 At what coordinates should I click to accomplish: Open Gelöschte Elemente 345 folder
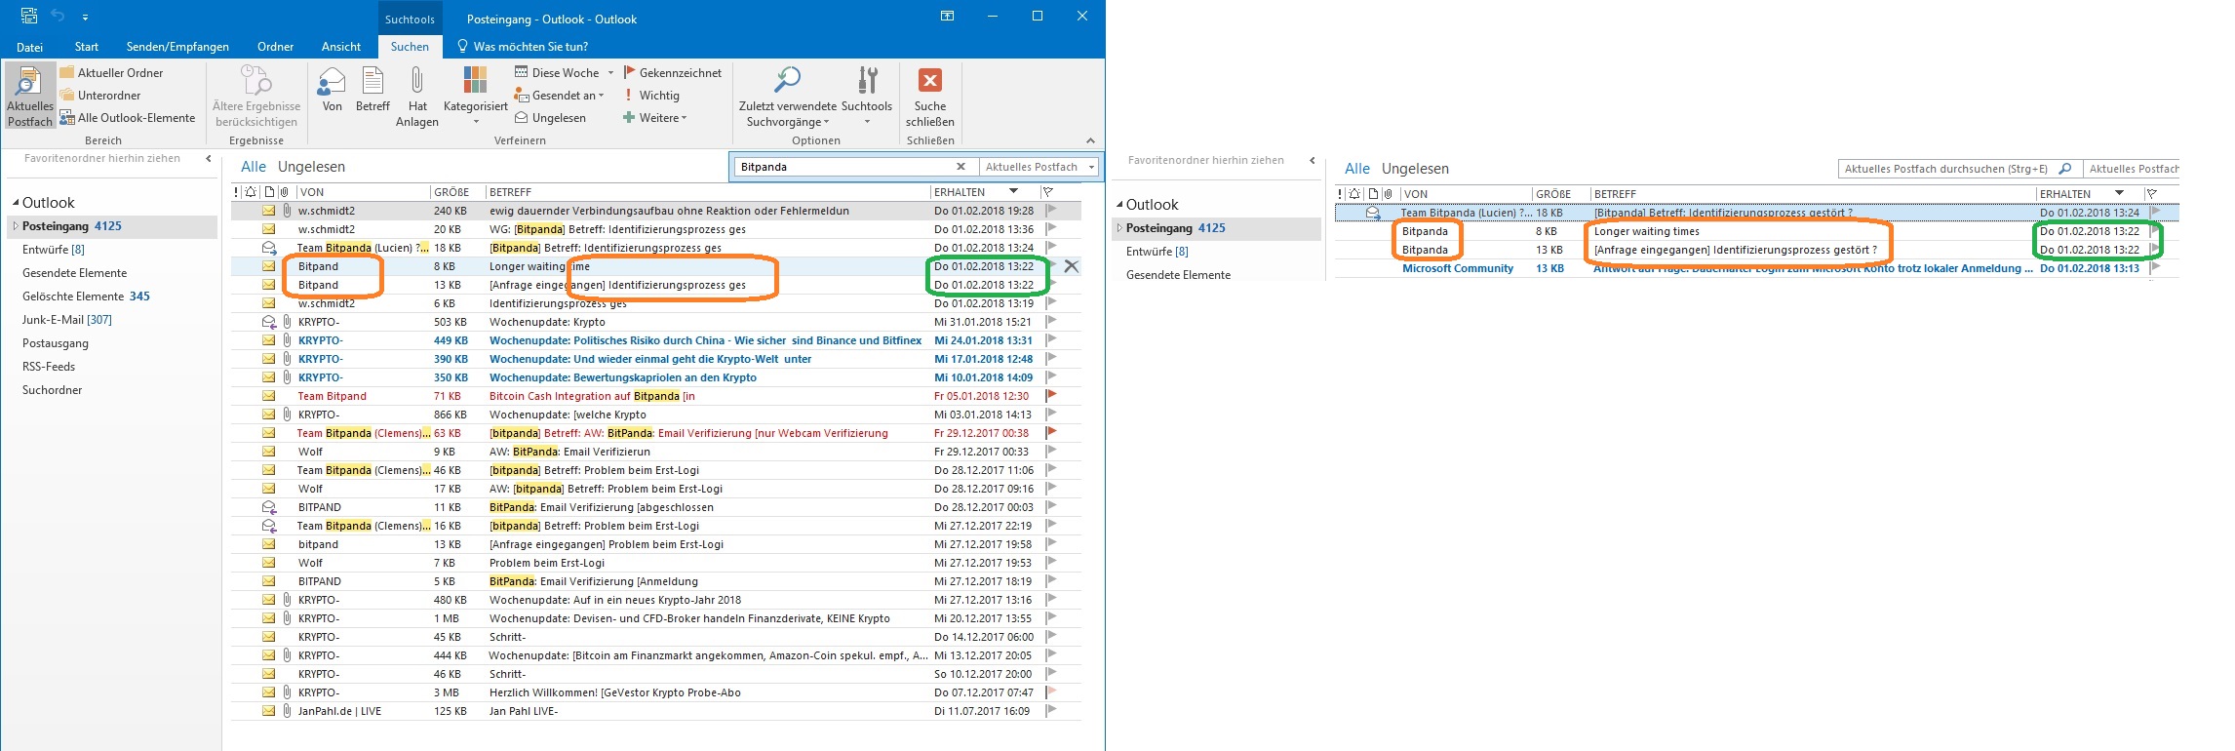[86, 296]
